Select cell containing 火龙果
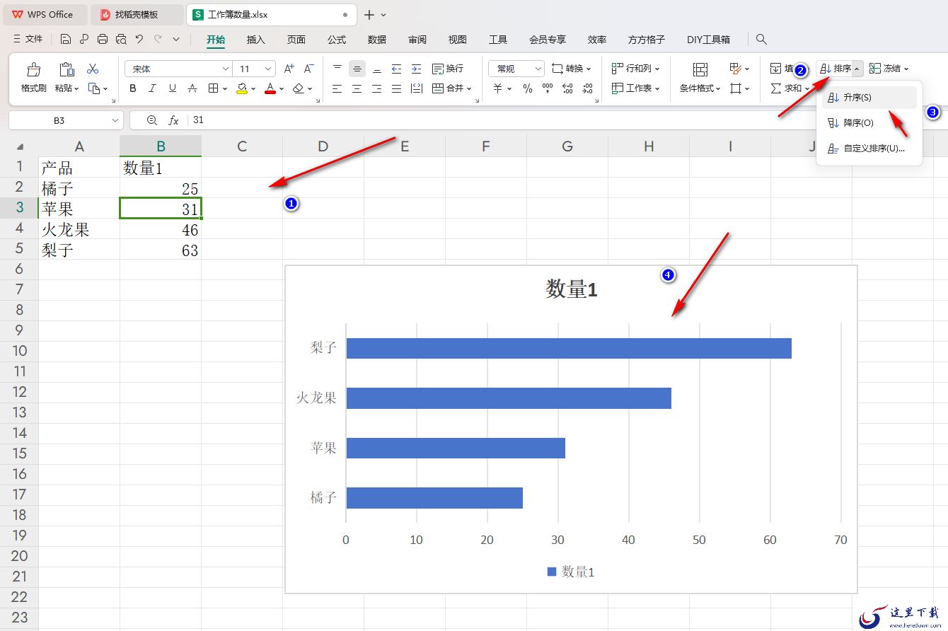 point(79,229)
